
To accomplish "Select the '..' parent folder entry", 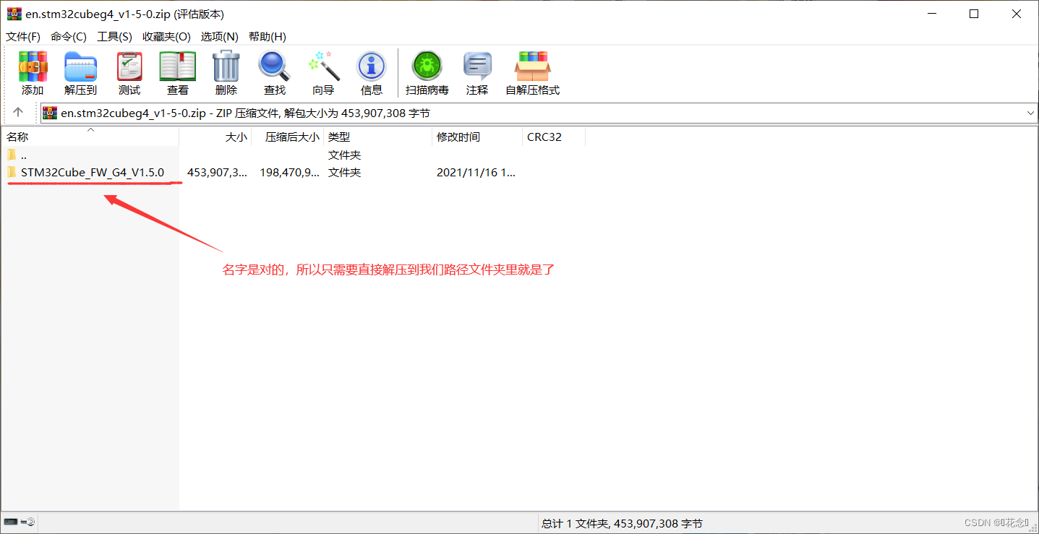I will (x=24, y=155).
